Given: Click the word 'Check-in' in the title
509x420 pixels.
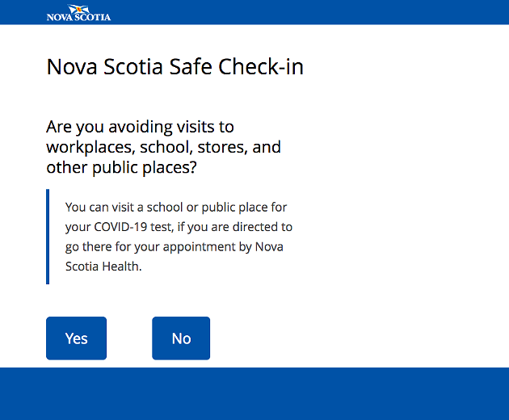Looking at the screenshot, I should (261, 67).
